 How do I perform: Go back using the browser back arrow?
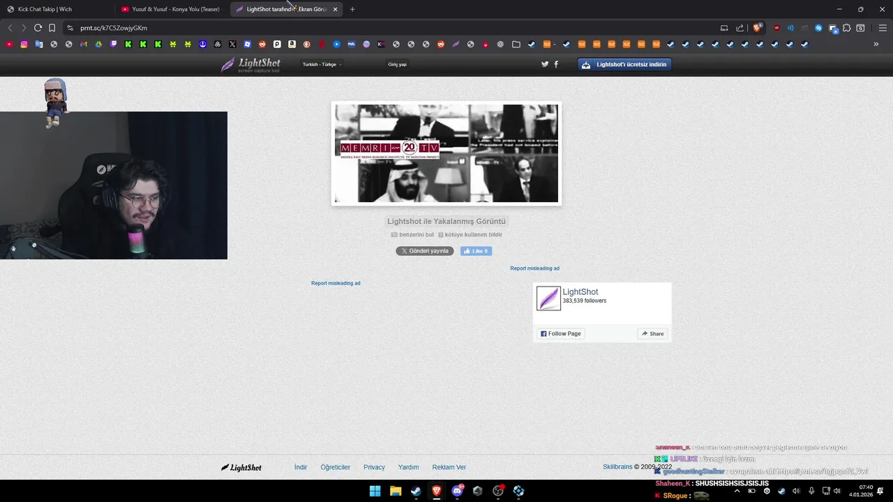point(10,28)
